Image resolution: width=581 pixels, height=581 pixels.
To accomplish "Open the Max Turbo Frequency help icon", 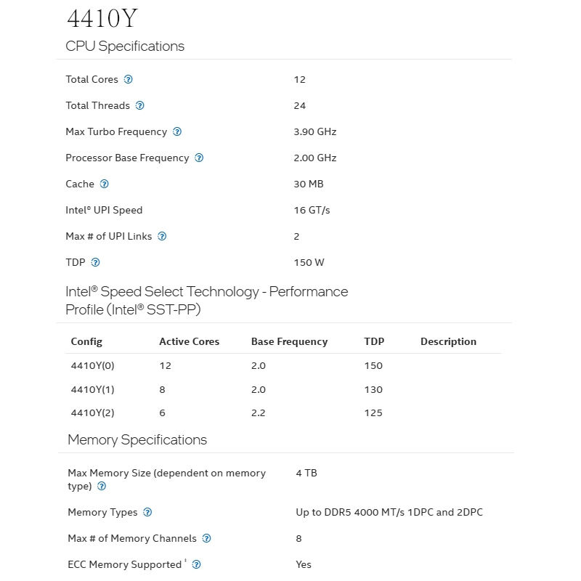I will point(177,131).
